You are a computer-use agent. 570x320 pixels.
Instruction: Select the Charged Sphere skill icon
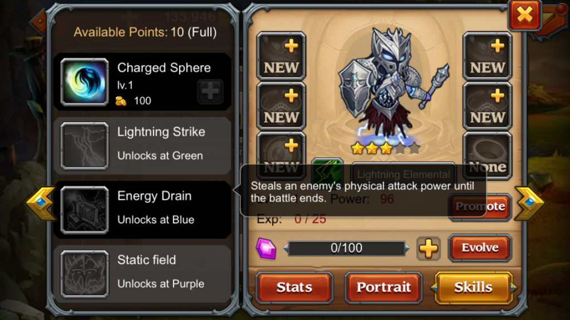[85, 82]
